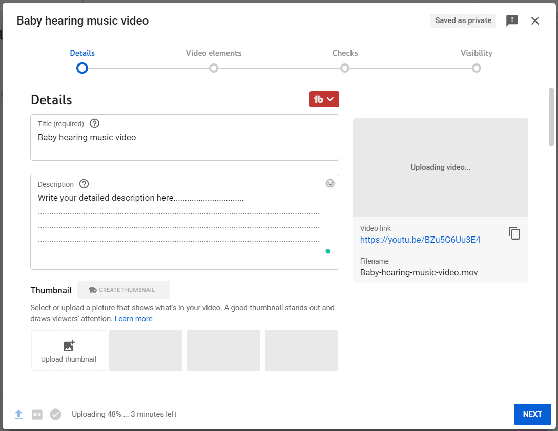Click the Title help question mark icon
Viewport: 558px width, 431px height.
pyautogui.click(x=94, y=123)
